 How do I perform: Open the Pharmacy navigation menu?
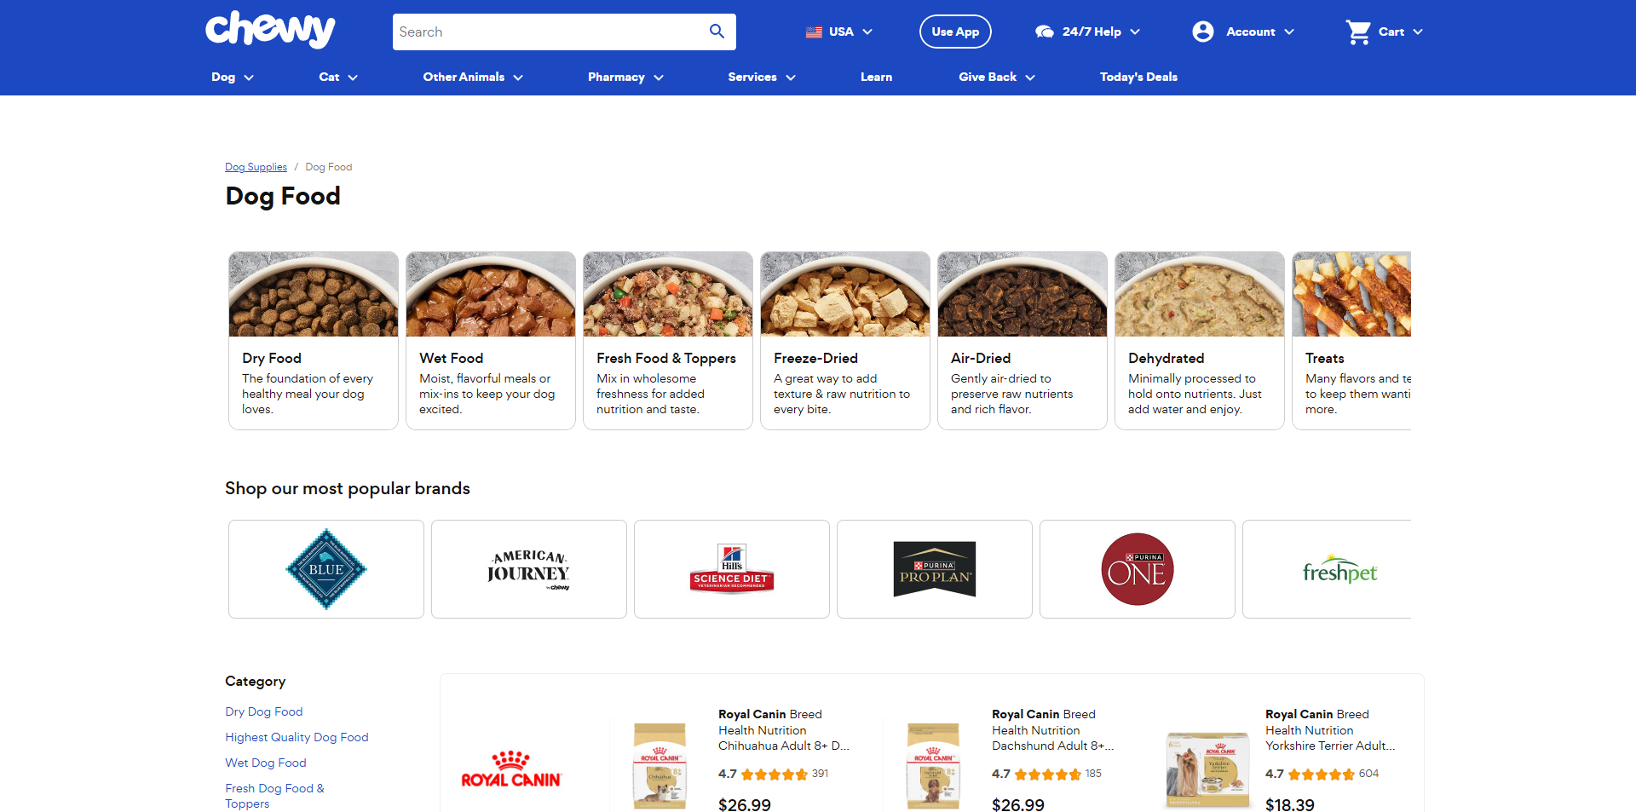pos(616,77)
